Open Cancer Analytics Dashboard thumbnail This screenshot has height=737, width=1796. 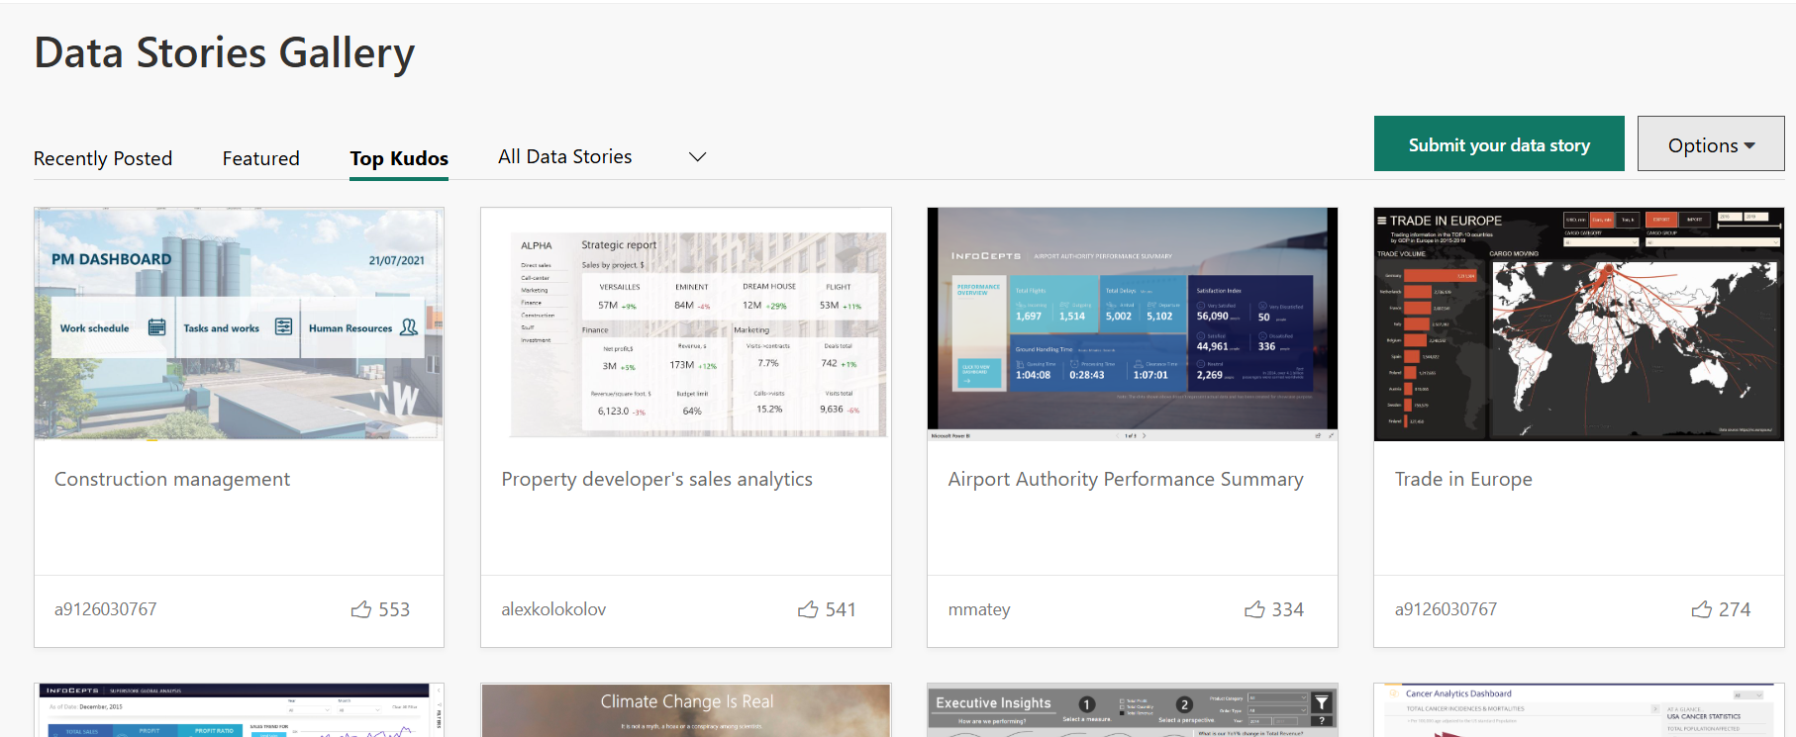click(1579, 710)
